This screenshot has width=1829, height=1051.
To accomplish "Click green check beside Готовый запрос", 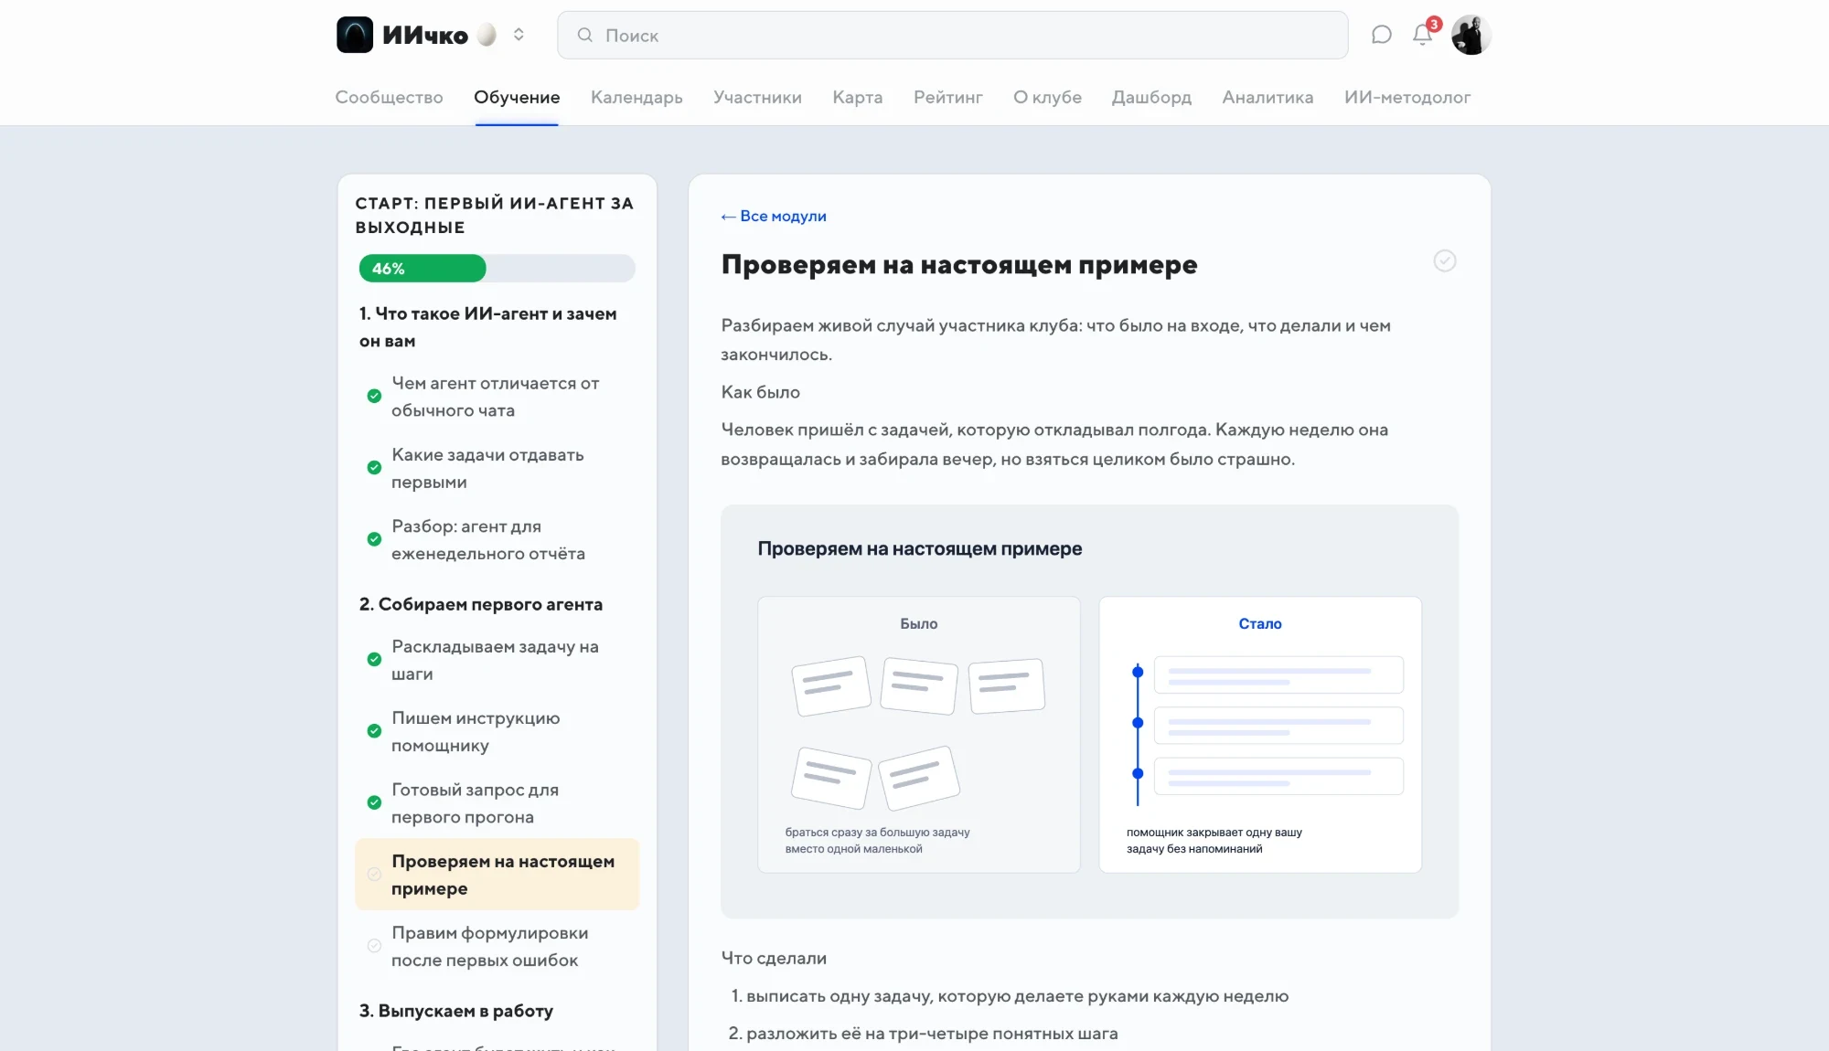I will [374, 802].
